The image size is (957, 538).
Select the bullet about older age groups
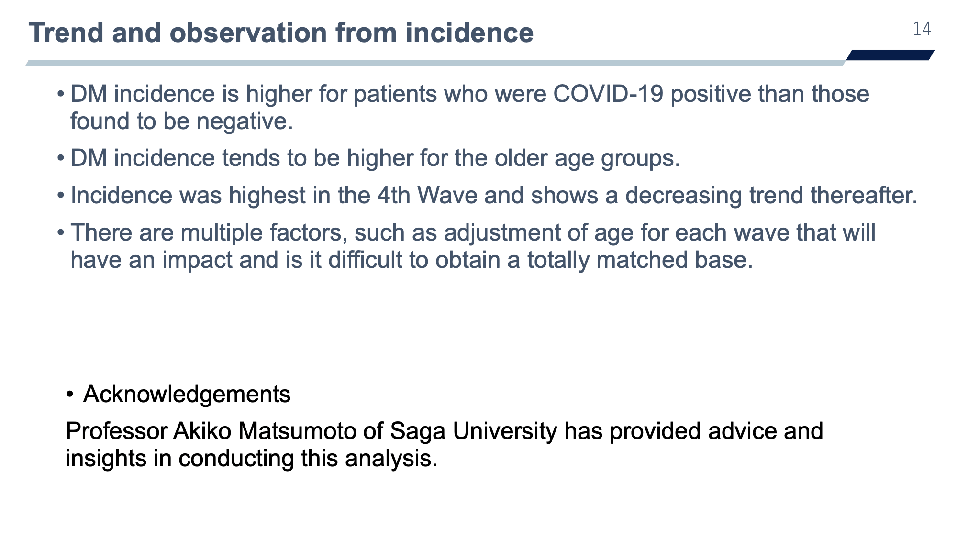(368, 158)
